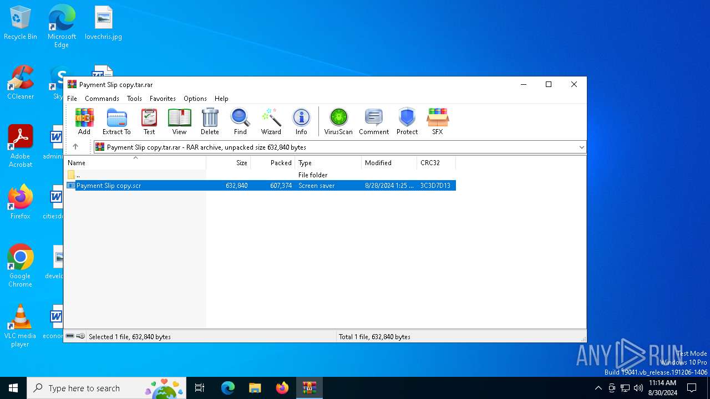
Task: Create SFX archive icon
Action: 438,121
